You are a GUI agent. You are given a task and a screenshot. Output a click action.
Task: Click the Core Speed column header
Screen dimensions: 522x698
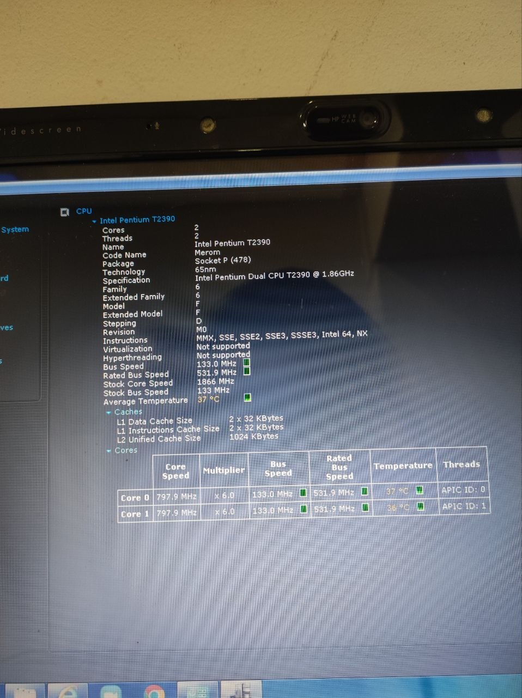tap(175, 471)
